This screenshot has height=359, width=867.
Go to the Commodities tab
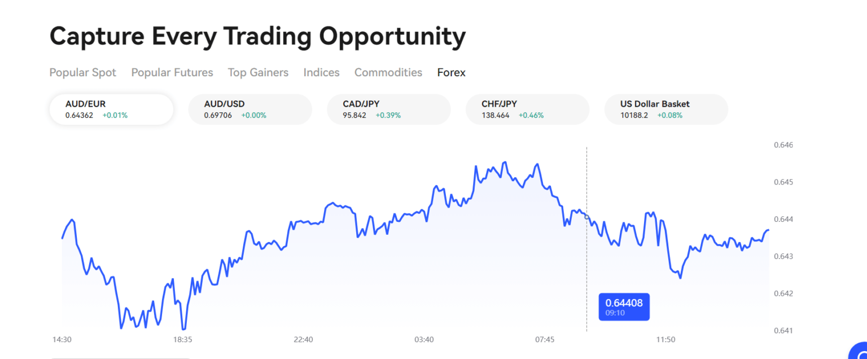coord(388,72)
